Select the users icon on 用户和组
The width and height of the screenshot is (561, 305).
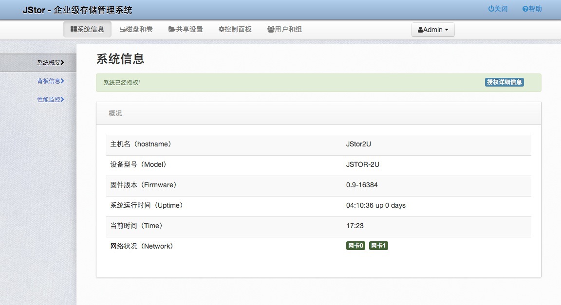[271, 29]
